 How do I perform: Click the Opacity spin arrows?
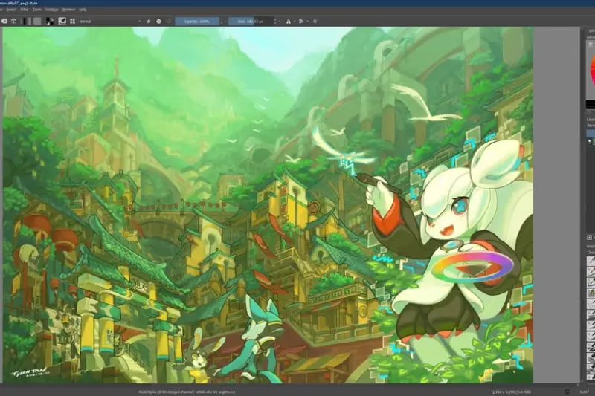[222, 22]
